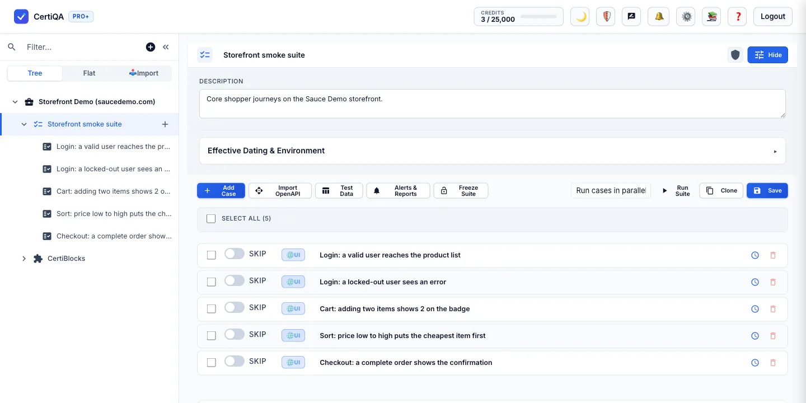Click the credits usage progress bar
The image size is (806, 403).
(538, 17)
